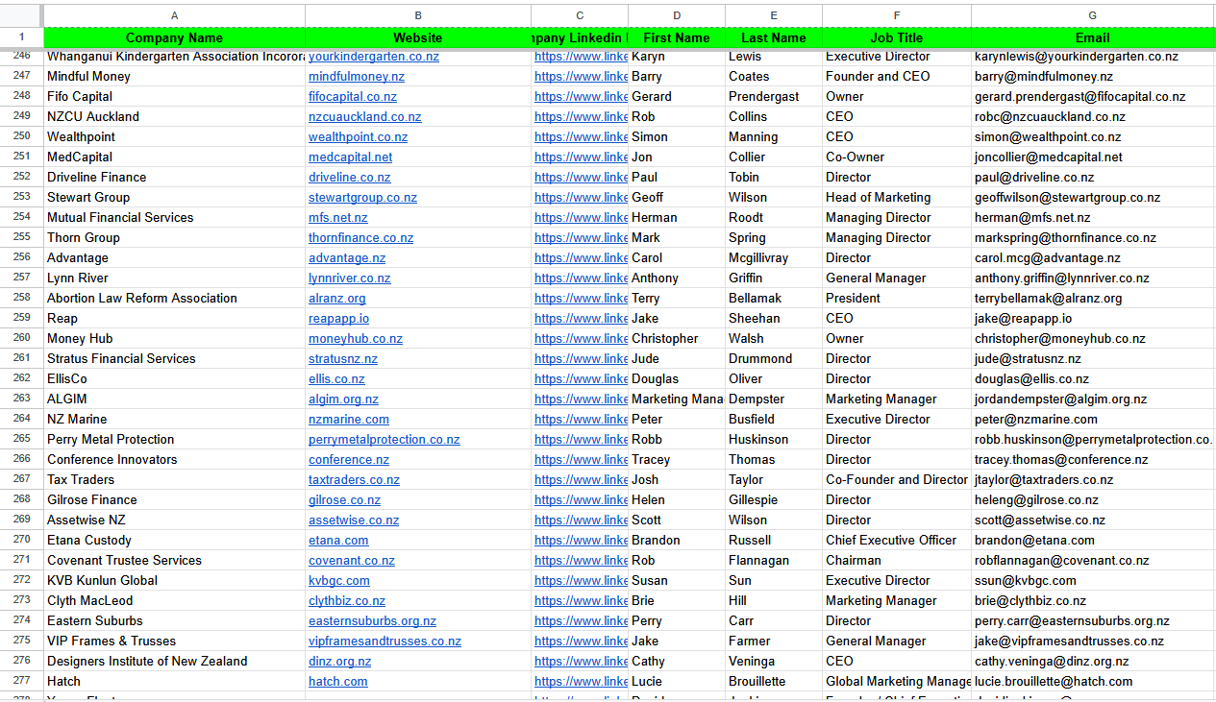
Task: Open the reapapp.io website link
Action: click(338, 319)
